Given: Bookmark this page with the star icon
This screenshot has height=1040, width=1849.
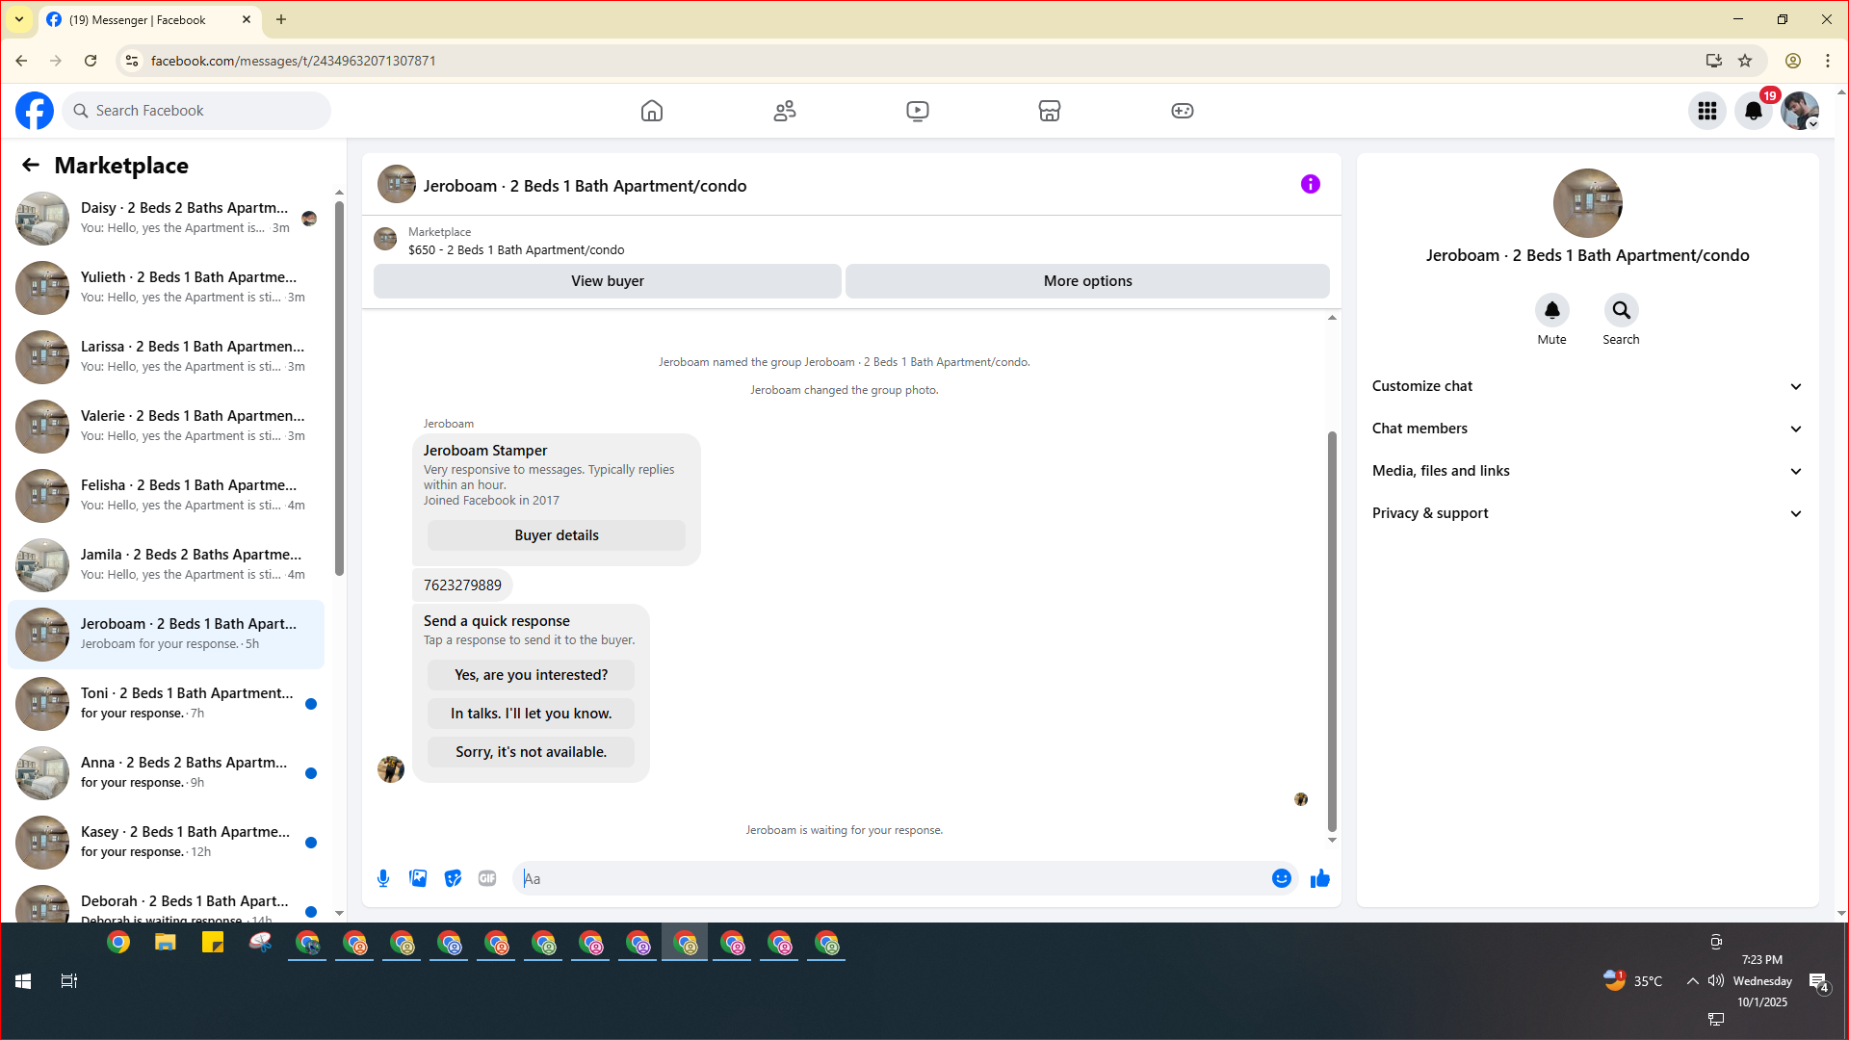Looking at the screenshot, I should tap(1745, 61).
